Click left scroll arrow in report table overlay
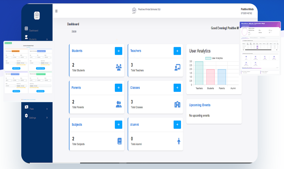Image resolution: width=284 pixels, height=169 pixels. coord(243,50)
